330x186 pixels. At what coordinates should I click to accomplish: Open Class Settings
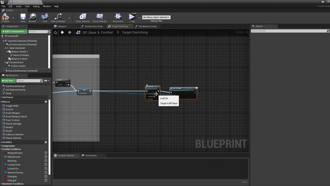pyautogui.click(x=82, y=17)
